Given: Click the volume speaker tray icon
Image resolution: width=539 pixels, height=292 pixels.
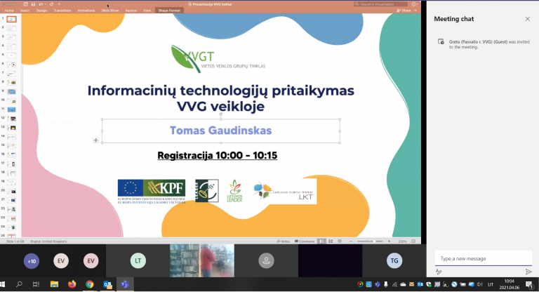Looking at the screenshot, I should coord(480,284).
